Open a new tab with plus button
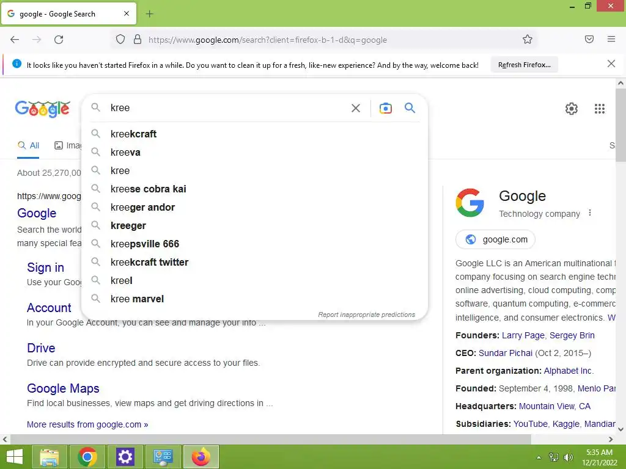 point(149,14)
